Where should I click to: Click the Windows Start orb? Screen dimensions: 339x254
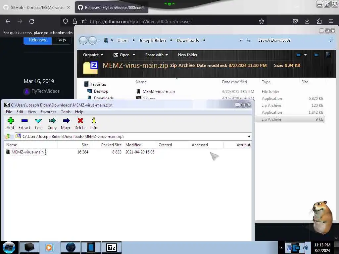click(9, 247)
